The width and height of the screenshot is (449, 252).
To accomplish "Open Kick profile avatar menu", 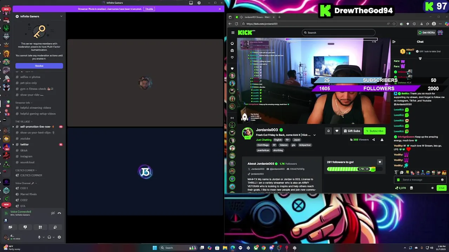I will tap(440, 33).
